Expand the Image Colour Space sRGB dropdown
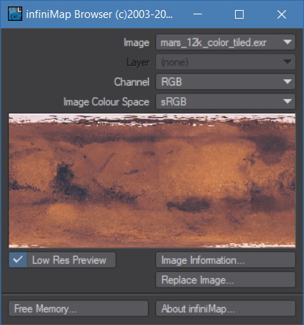Screen dimensions: 304x325 click(x=226, y=101)
